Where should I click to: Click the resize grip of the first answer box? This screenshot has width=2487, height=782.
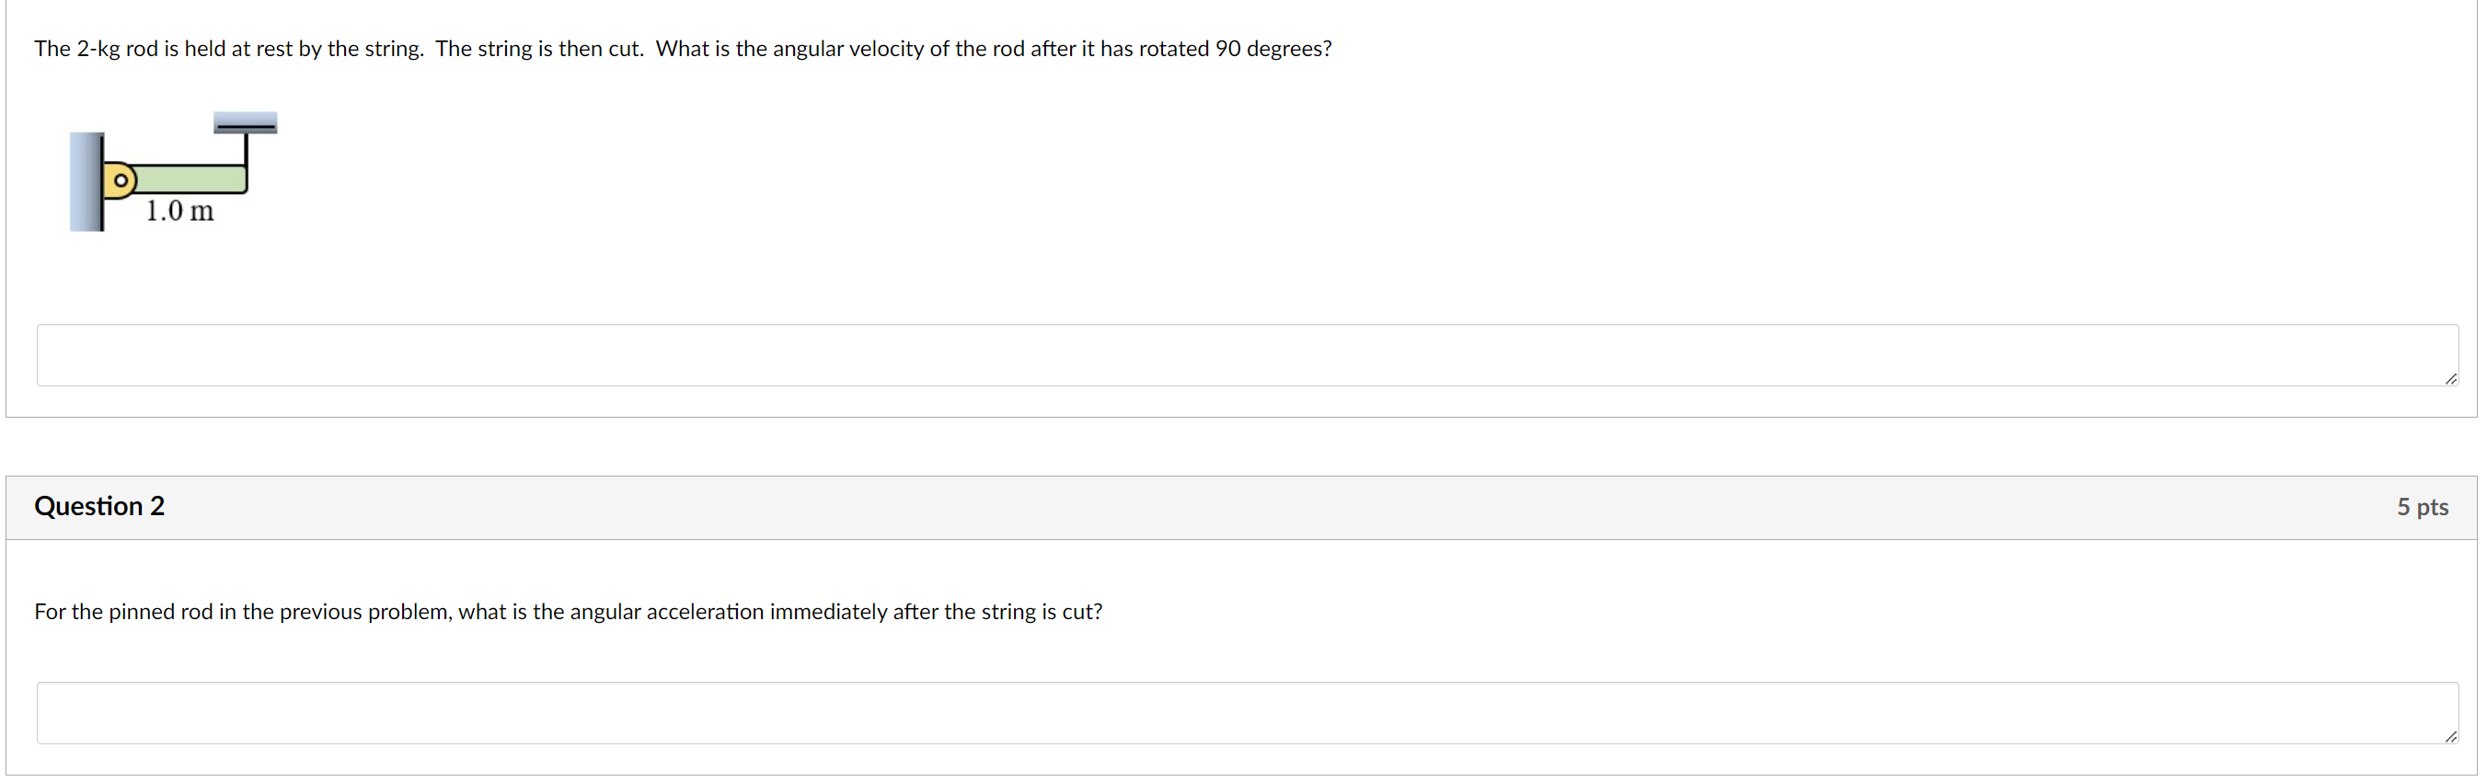point(2450,380)
